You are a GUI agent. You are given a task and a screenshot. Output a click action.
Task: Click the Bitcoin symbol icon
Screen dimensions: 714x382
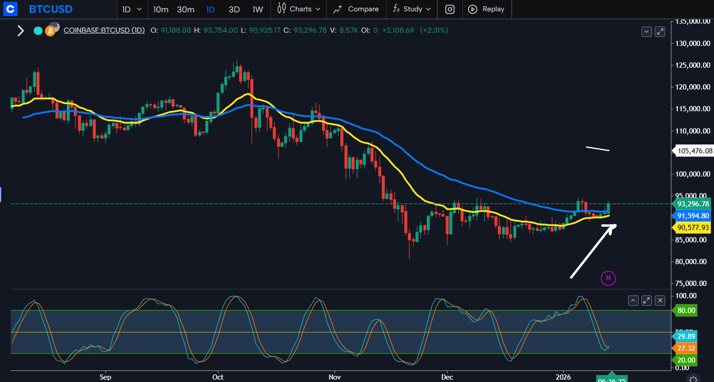[50, 31]
